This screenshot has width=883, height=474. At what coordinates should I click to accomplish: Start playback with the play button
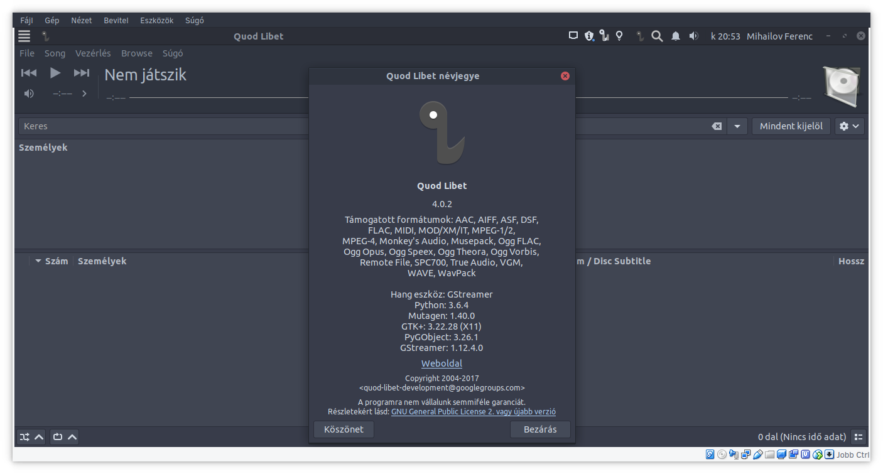55,73
